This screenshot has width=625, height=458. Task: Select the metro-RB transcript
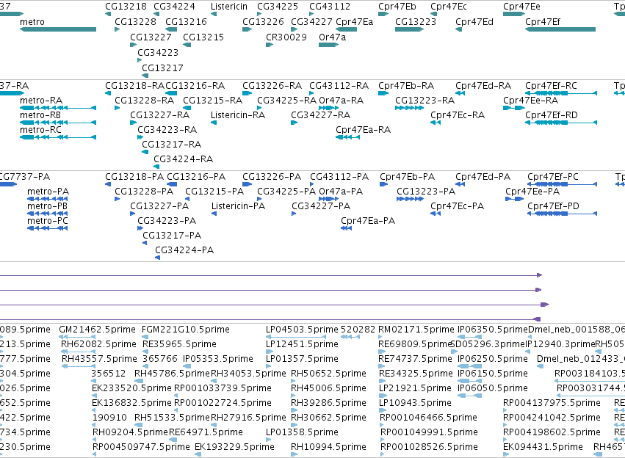click(x=58, y=123)
